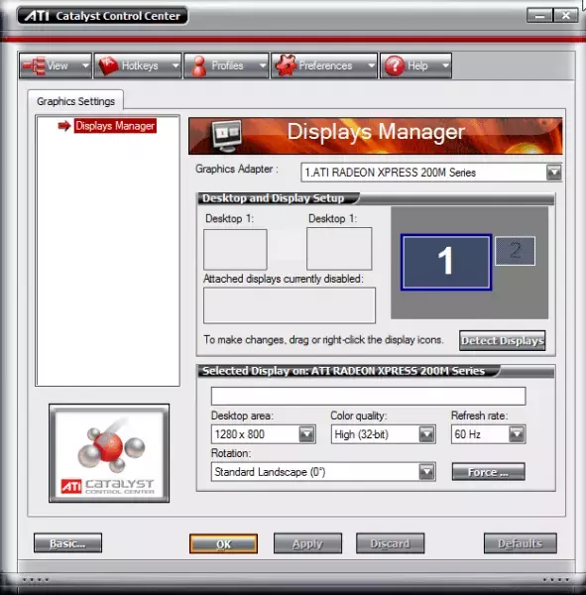This screenshot has height=595, width=586.
Task: Expand the Graphics Adapter dropdown
Action: (553, 173)
